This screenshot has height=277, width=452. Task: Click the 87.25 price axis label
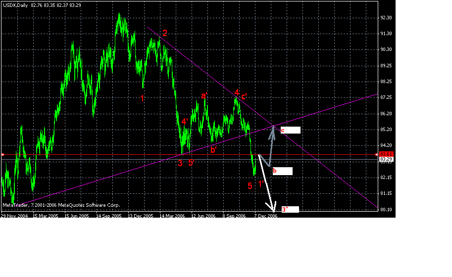386,97
